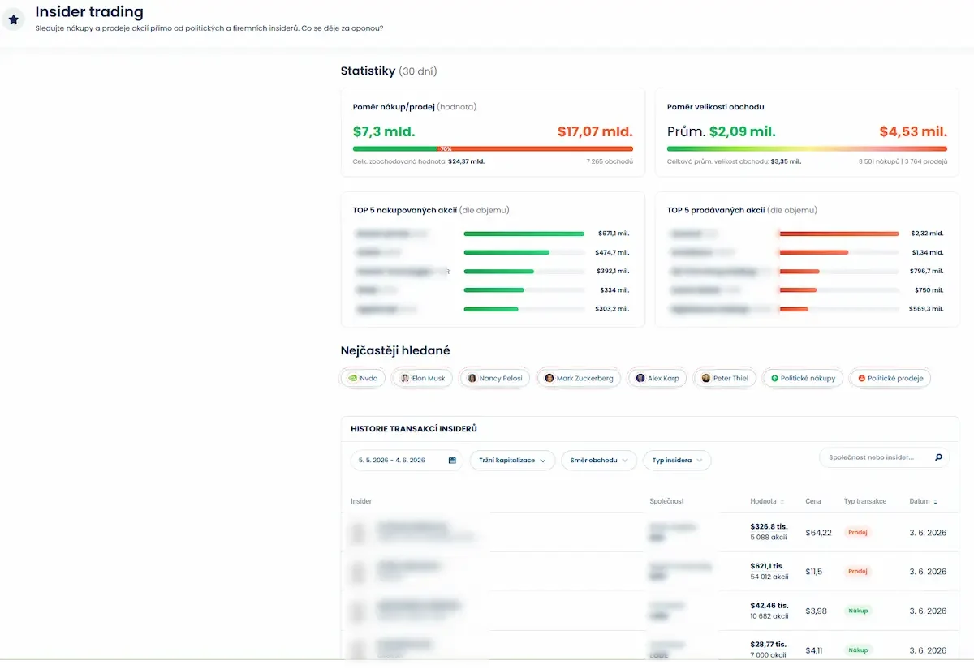This screenshot has height=669, width=974.
Task: Click the Insider column header
Action: (361, 502)
